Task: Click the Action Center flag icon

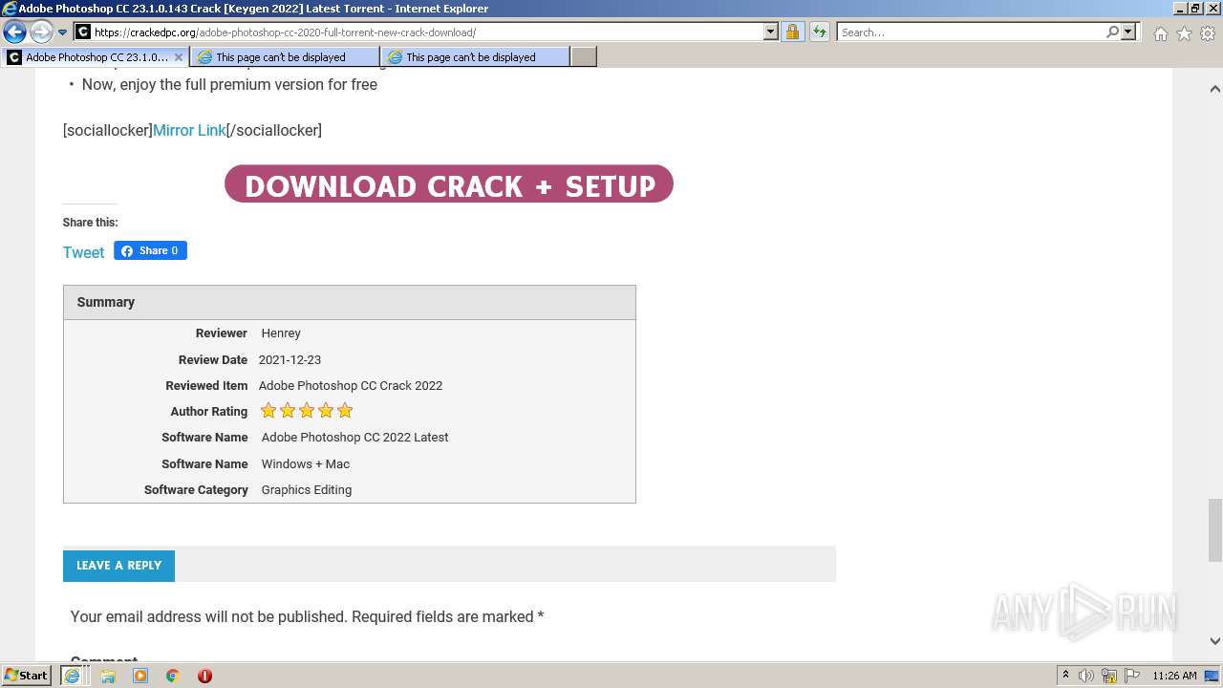Action: click(1131, 676)
